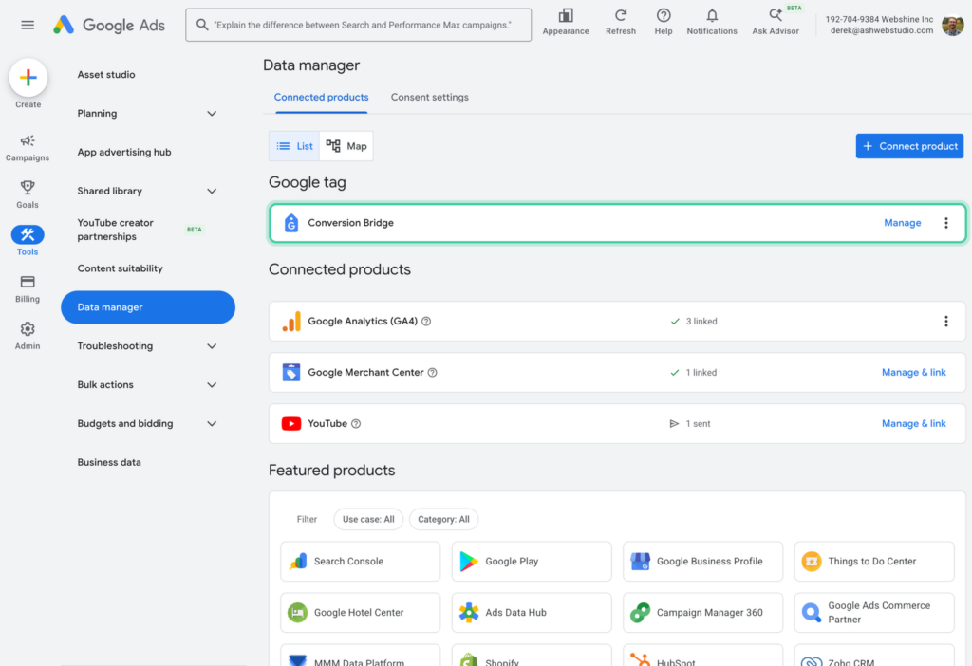
Task: Open Campaign Manager 360 card
Action: (x=703, y=613)
